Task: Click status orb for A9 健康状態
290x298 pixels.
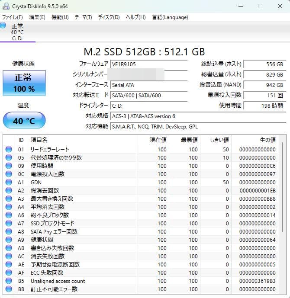Action: (x=9, y=240)
